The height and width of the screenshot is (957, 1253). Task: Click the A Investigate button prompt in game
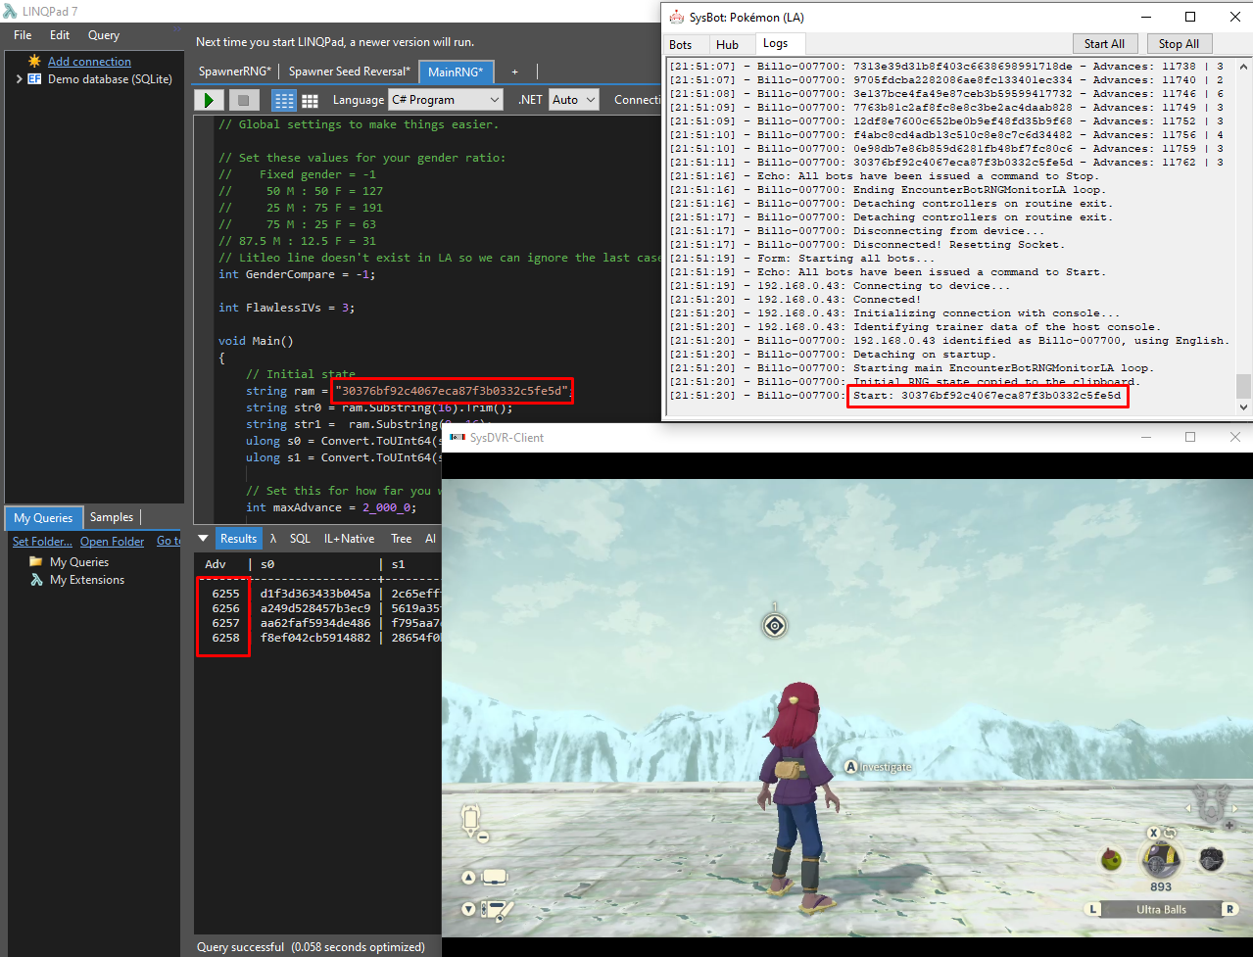coord(879,767)
